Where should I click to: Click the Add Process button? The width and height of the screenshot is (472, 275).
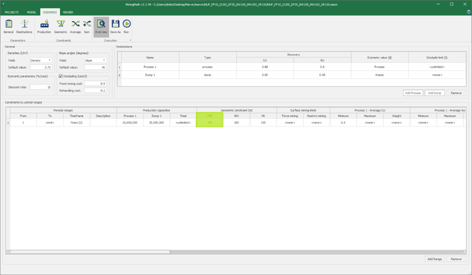pos(413,93)
